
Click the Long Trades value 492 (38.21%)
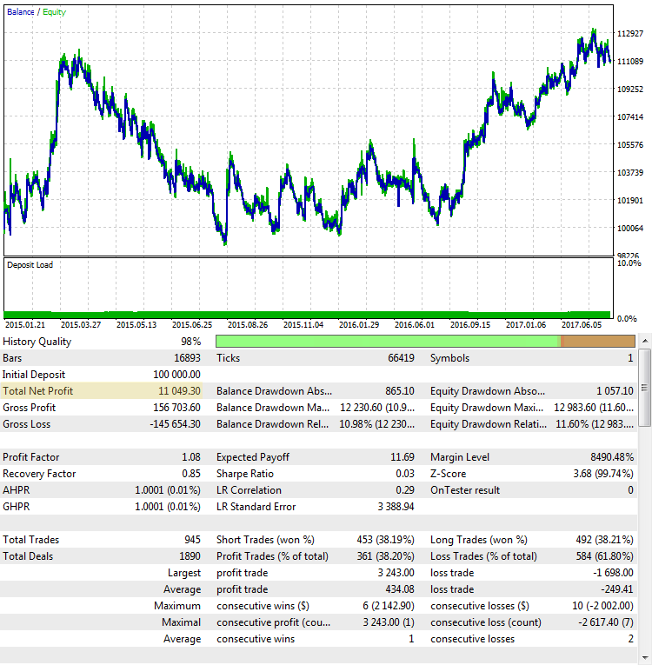click(x=604, y=540)
